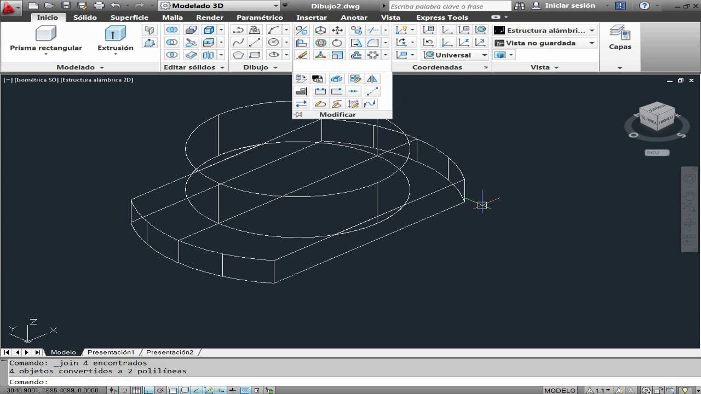Image resolution: width=701 pixels, height=394 pixels.
Task: Click the Line tool in Dibujo panel
Action: (255, 43)
